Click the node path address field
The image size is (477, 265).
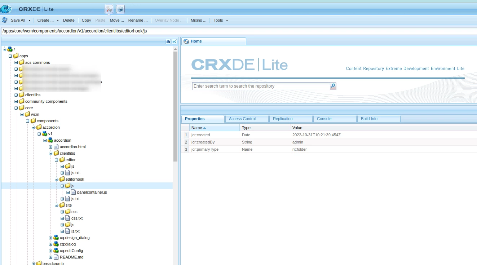point(238,31)
